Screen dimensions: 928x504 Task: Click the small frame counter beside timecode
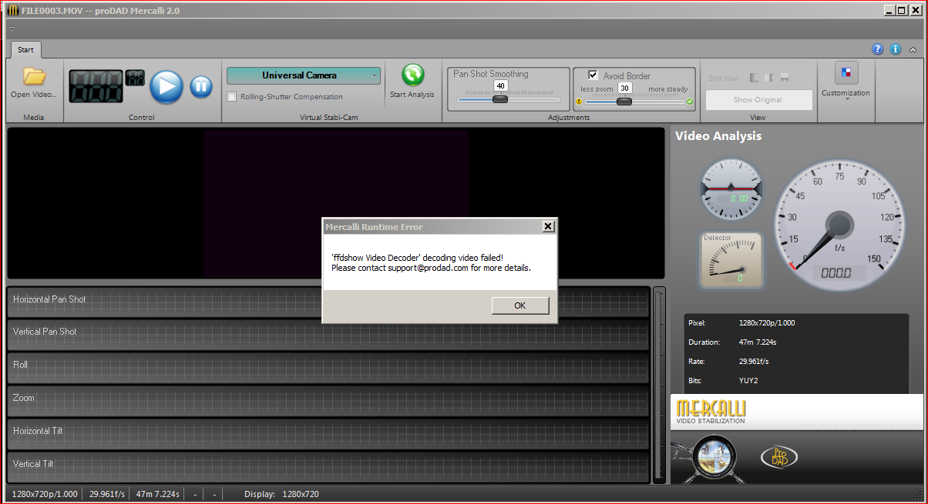pyautogui.click(x=135, y=78)
